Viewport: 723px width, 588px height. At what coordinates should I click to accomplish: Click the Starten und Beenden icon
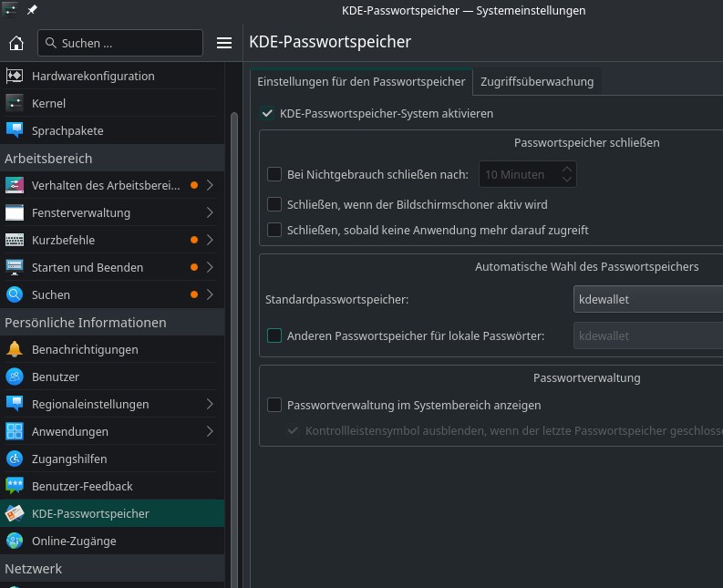[x=15, y=267]
